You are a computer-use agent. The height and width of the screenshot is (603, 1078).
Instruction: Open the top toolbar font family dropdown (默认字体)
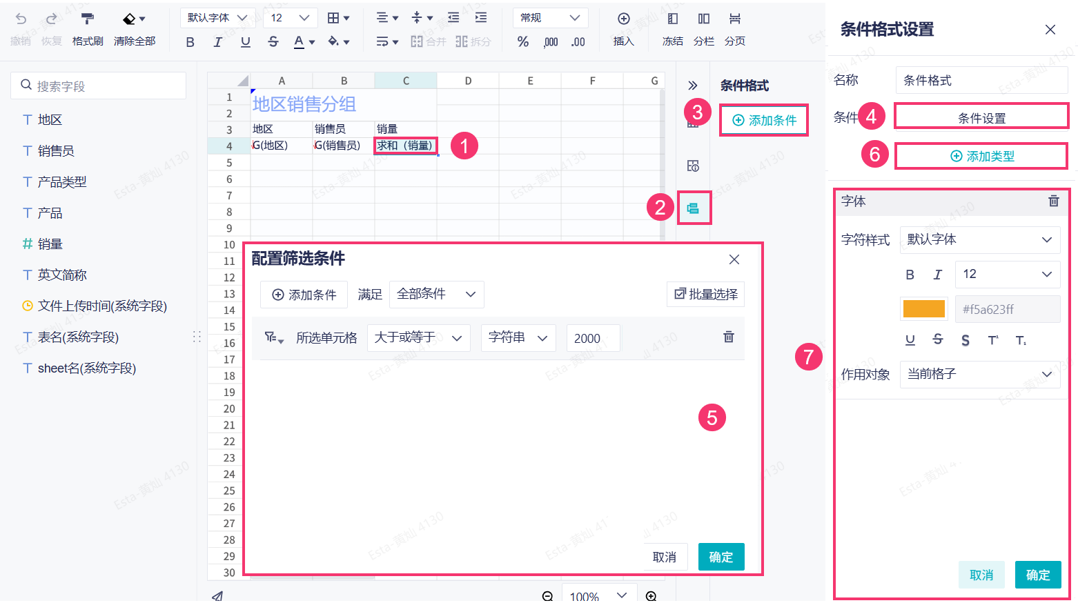tap(217, 18)
